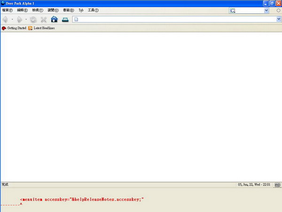Open the 瀏覽(G) Go menu

(x=53, y=10)
